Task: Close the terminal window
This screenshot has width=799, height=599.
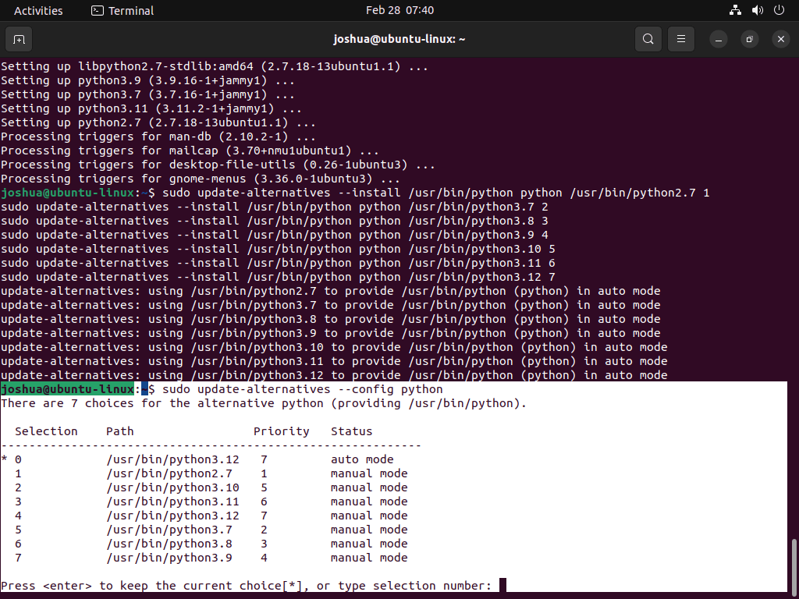Action: point(780,39)
